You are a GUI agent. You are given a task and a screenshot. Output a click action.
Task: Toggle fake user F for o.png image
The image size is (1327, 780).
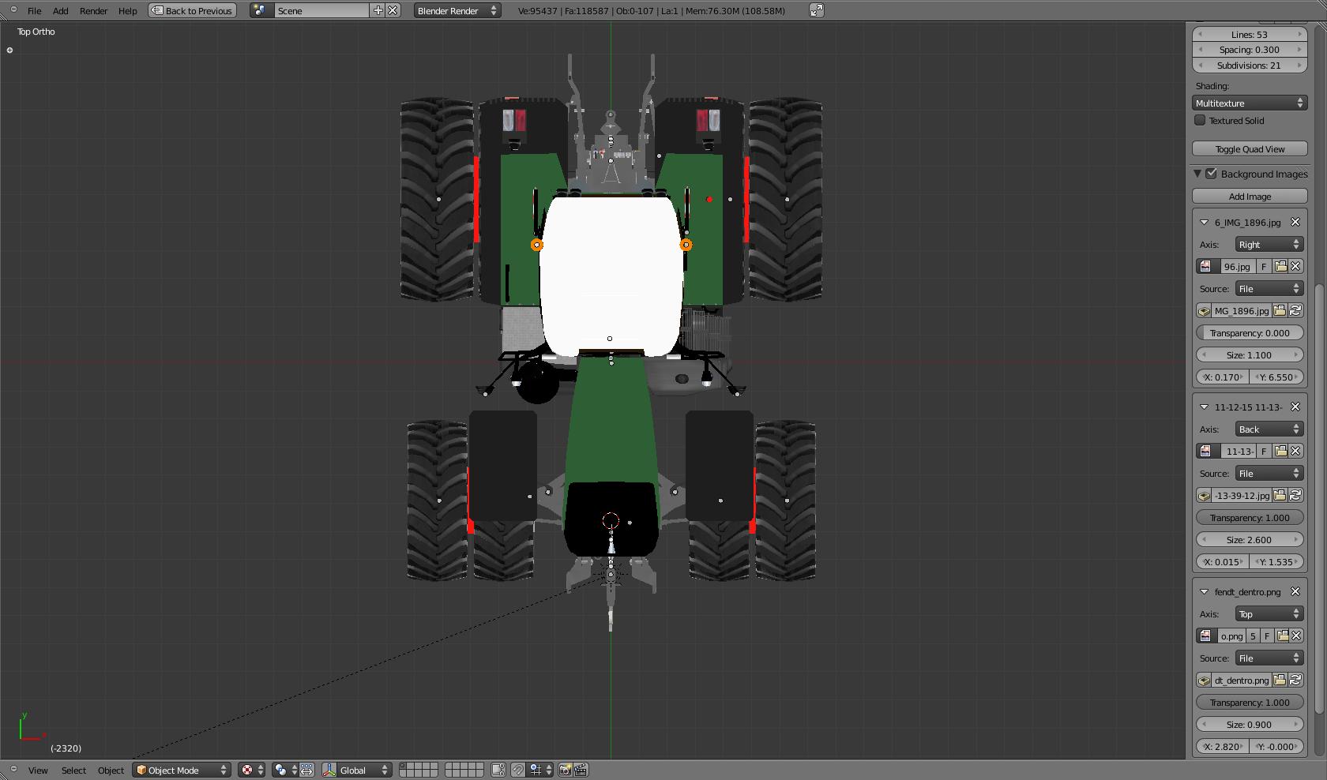[1267, 636]
